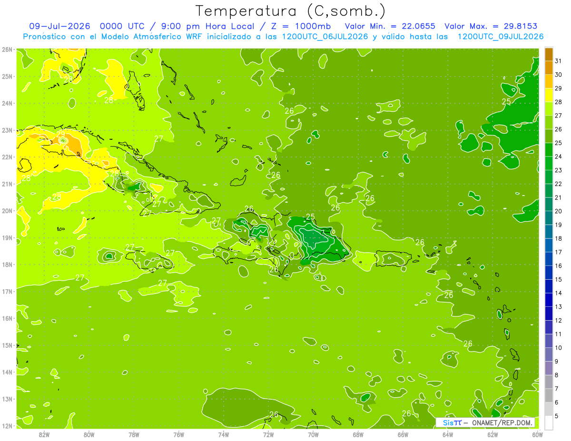Click the "SisTT - ONAMET/REP.DOM." credit label
571x441 pixels.
tap(486, 422)
